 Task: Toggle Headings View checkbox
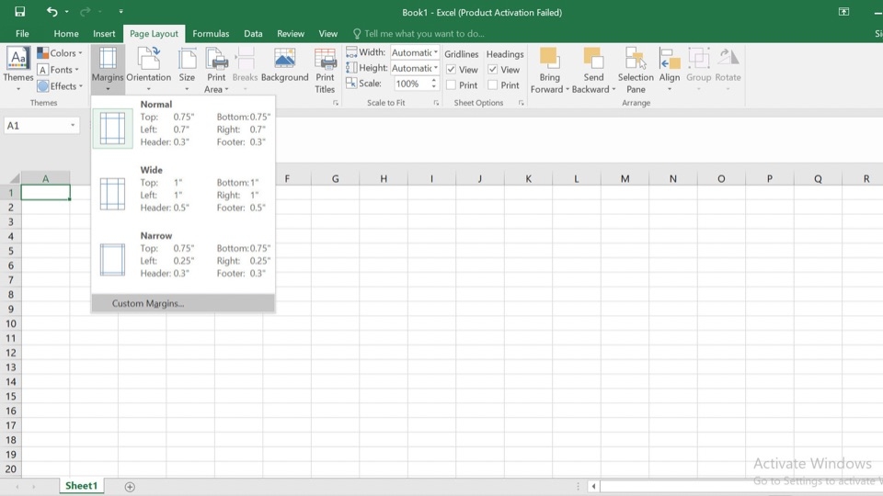493,70
